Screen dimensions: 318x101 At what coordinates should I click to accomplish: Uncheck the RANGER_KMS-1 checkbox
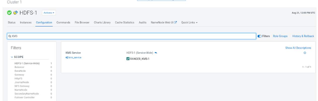[128, 59]
